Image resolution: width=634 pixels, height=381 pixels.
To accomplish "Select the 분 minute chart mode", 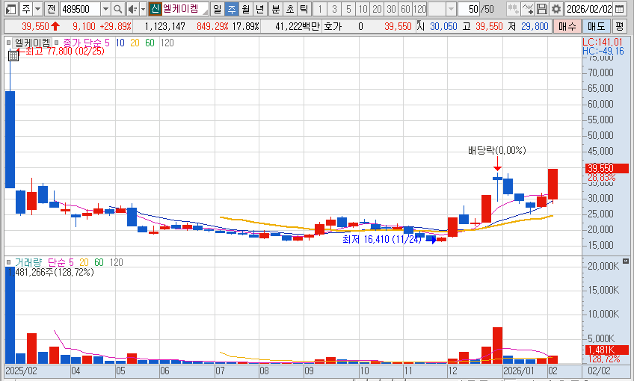I will (276, 8).
